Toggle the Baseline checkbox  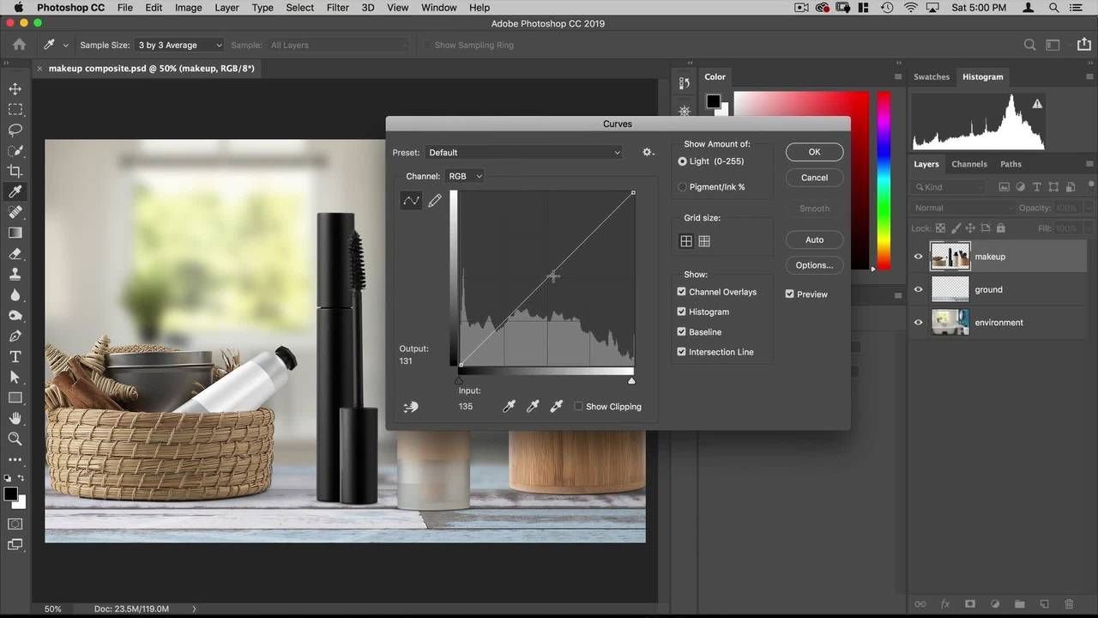pos(682,331)
